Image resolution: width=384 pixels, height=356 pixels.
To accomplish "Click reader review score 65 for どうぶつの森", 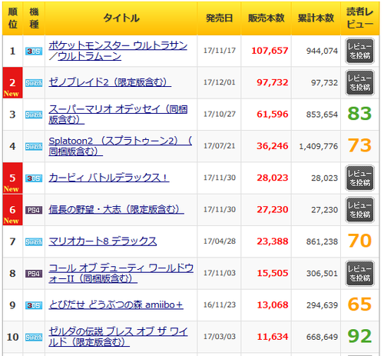I will click(x=359, y=304).
